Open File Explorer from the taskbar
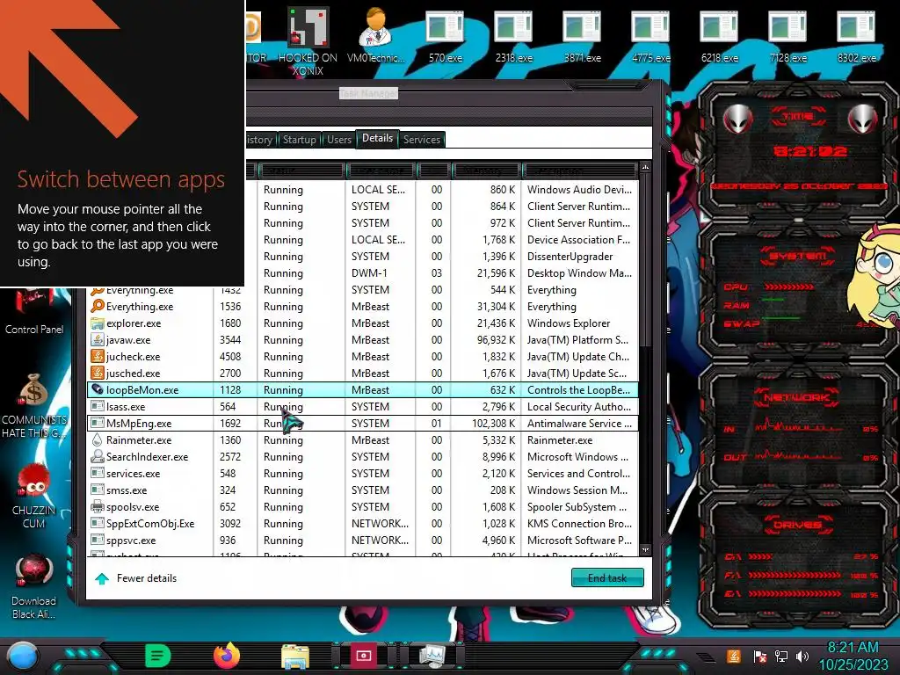 (x=295, y=656)
